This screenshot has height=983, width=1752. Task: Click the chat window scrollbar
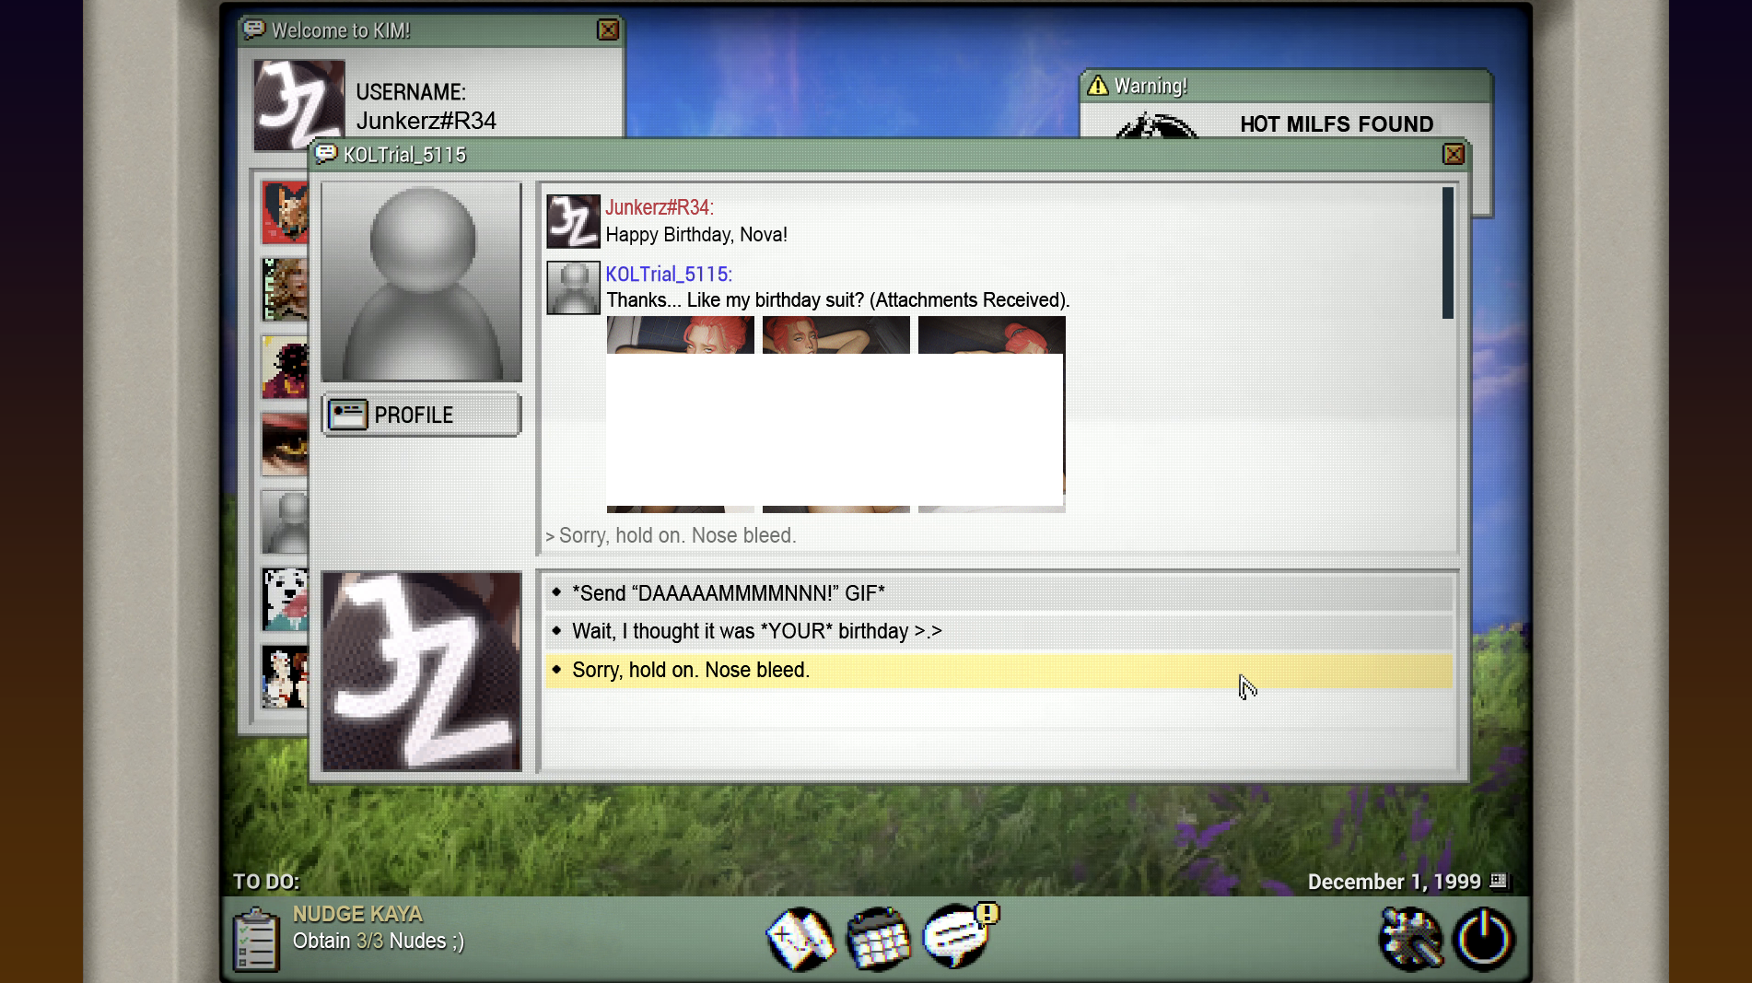pos(1448,253)
